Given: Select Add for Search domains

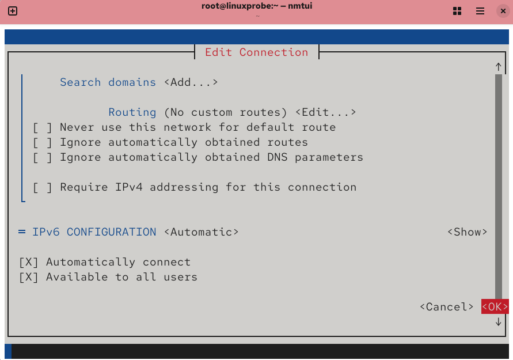Looking at the screenshot, I should [x=191, y=82].
